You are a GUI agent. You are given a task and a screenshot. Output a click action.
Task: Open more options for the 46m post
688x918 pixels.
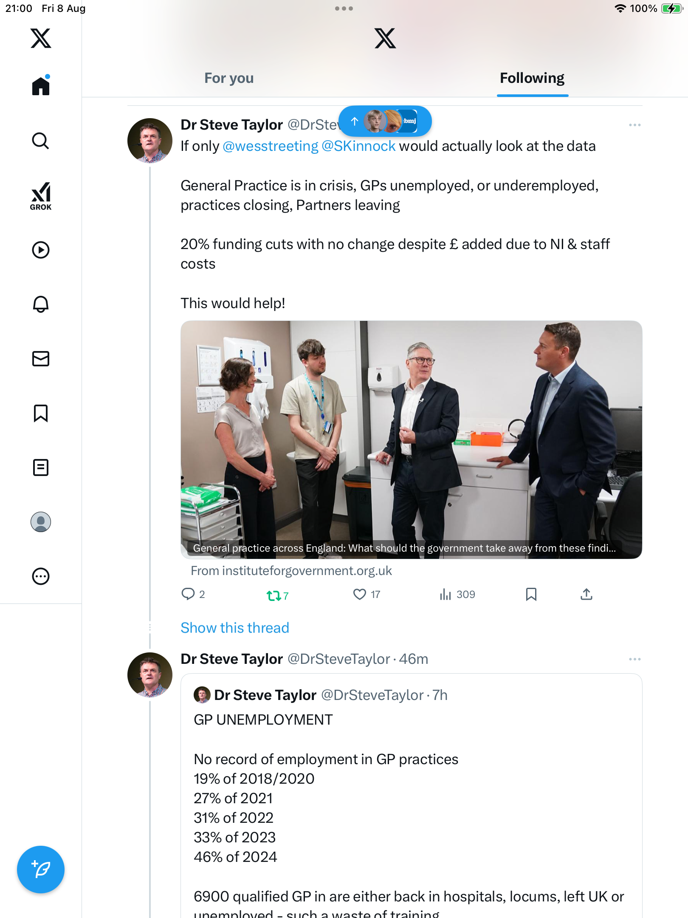tap(634, 659)
